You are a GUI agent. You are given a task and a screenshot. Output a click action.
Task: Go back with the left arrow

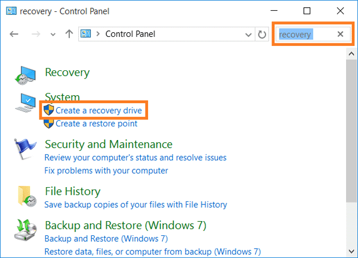click(14, 34)
